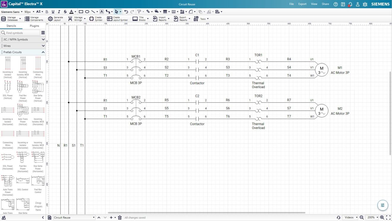Toggle bold formatting

47,11
